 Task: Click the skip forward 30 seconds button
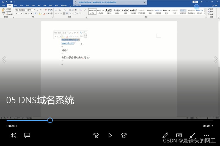(123, 135)
